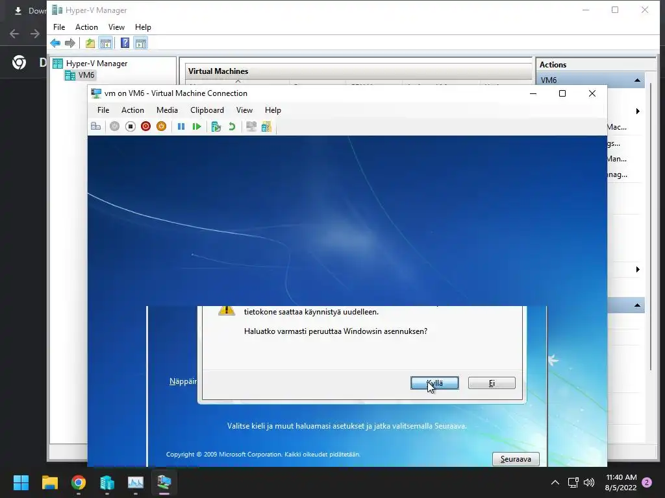Viewport: 665px width, 498px height.
Task: Revert the VM using the green arrow icon
Action: [232, 126]
